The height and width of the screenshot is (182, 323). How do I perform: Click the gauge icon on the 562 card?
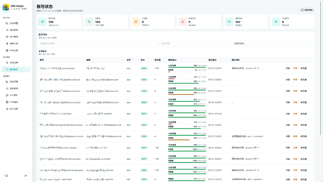pos(229,22)
